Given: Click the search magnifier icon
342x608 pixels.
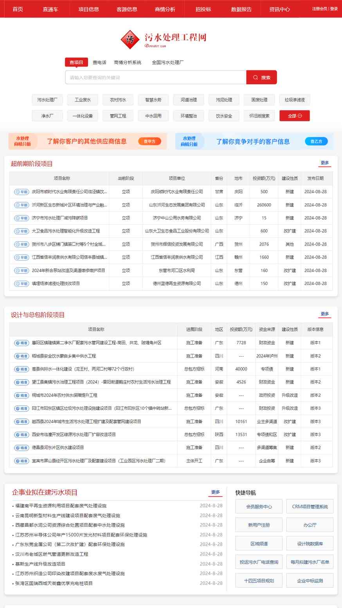Looking at the screenshot, I should tap(256, 77).
